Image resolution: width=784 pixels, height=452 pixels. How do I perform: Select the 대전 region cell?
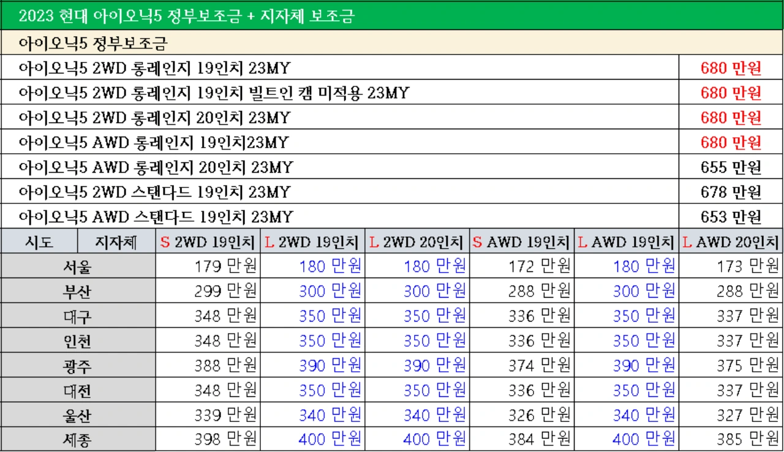point(78,390)
